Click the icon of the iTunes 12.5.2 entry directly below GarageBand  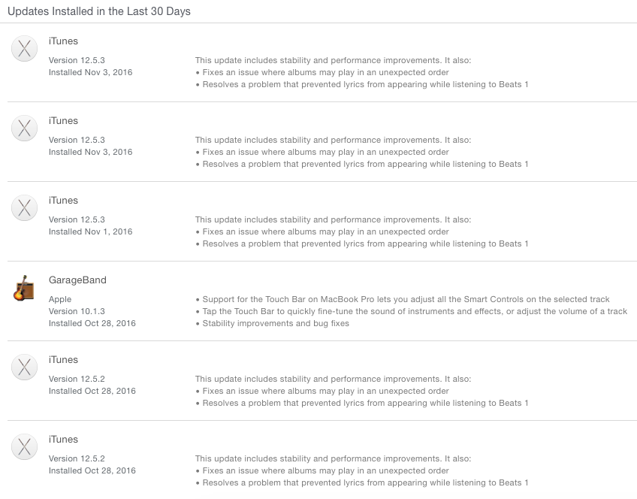(x=24, y=367)
